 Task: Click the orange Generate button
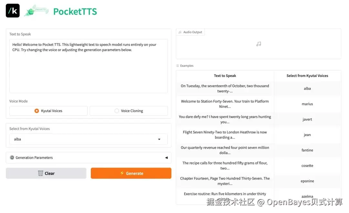131,173
